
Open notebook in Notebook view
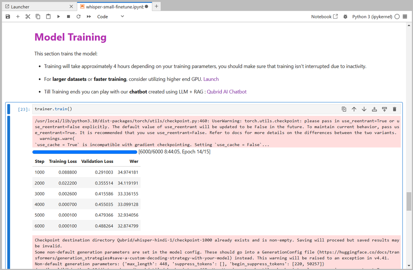point(324,17)
